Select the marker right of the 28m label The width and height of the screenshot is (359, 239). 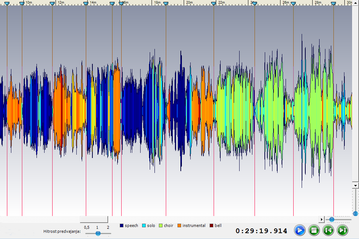click(x=333, y=4)
